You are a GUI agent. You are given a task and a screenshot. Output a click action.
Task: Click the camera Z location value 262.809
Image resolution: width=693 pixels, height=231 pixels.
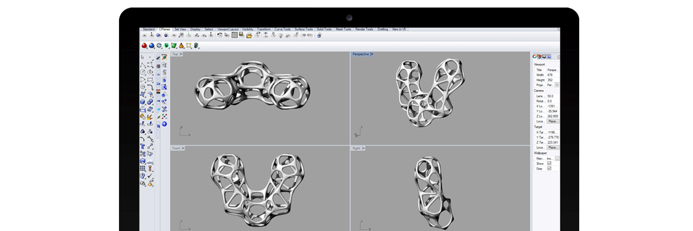pyautogui.click(x=553, y=116)
